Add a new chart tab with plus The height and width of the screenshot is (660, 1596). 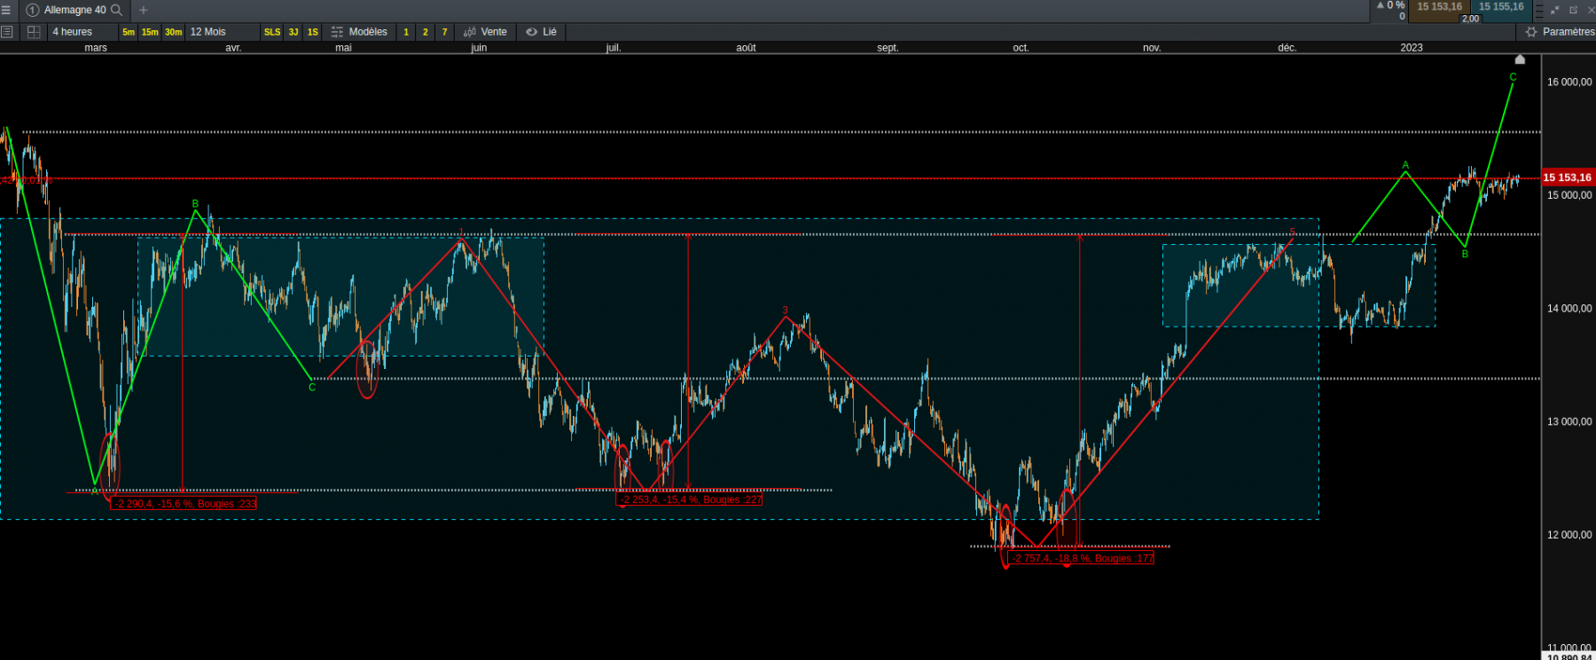click(144, 10)
